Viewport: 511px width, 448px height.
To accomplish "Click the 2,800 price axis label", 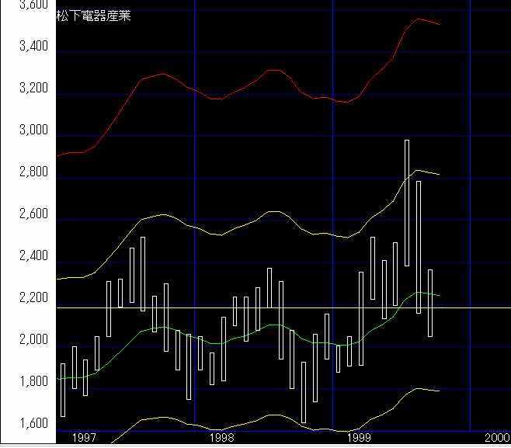I will (x=32, y=173).
